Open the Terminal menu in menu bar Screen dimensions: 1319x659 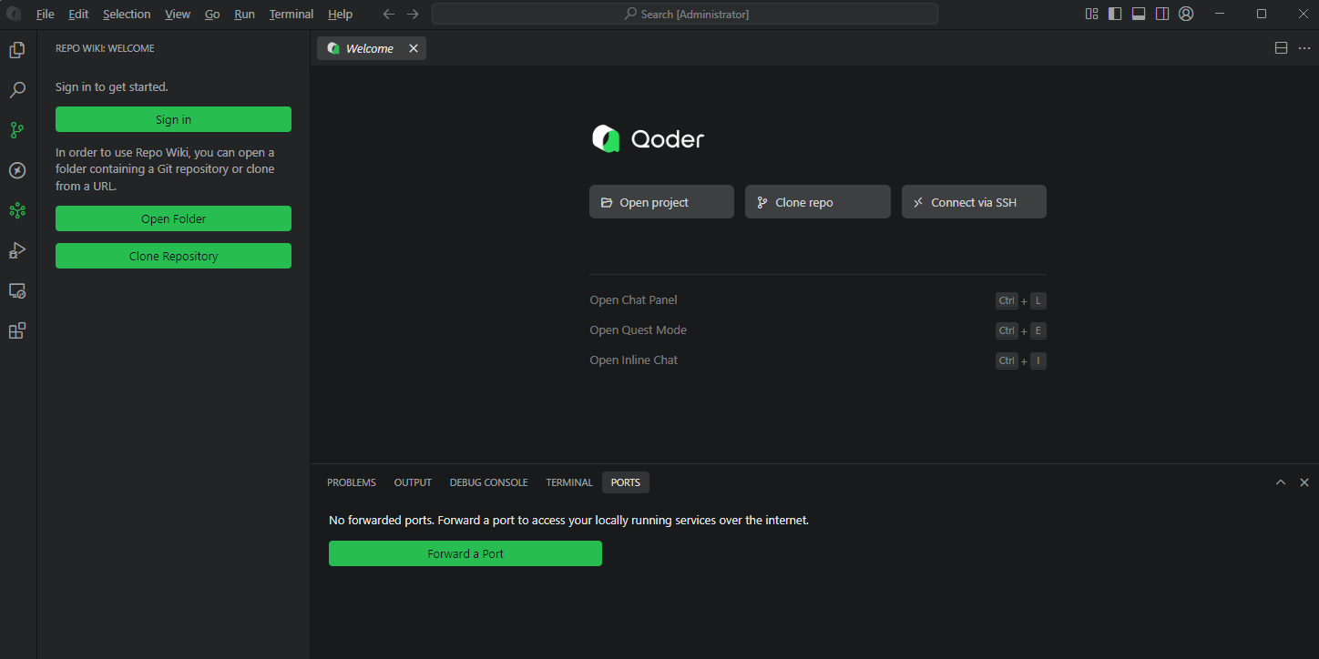coord(291,15)
